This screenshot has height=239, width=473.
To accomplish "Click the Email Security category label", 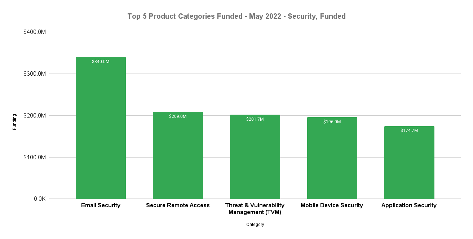I will click(101, 205).
